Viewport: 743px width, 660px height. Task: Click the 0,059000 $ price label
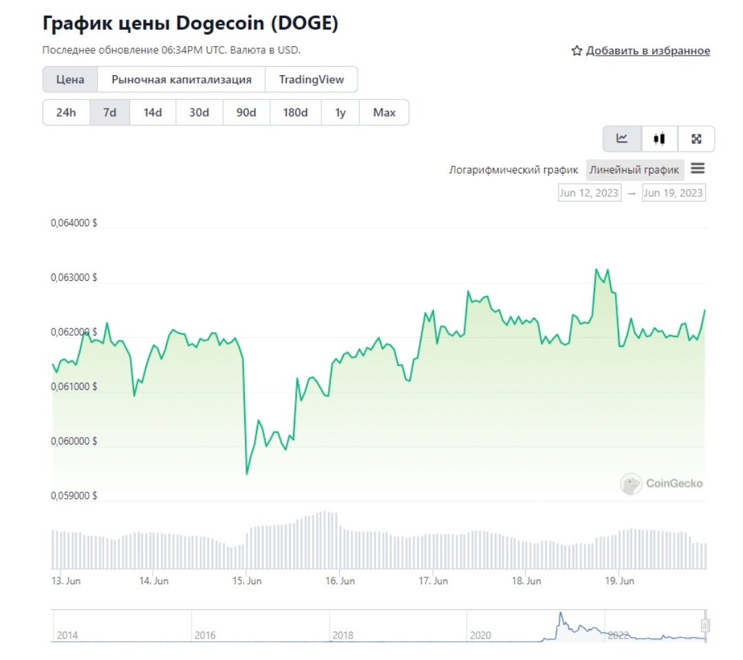point(74,496)
